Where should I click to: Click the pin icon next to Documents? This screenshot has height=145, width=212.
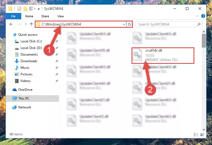pos(57,54)
